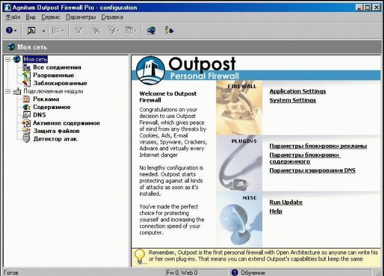Open the Вид menu

click(x=31, y=17)
